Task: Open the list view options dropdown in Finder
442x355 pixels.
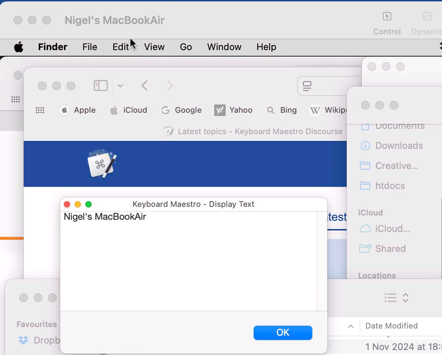Action: pyautogui.click(x=397, y=298)
